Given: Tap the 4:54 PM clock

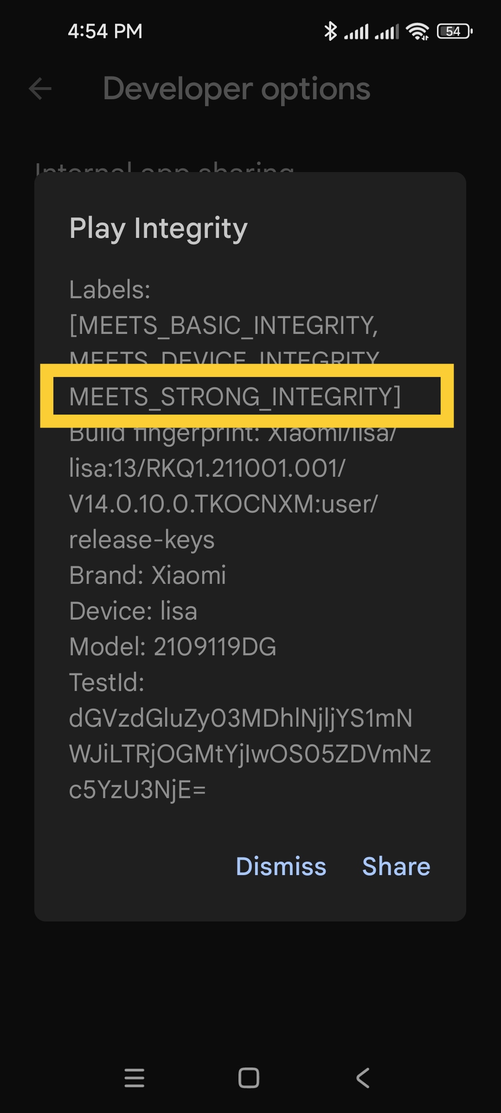Looking at the screenshot, I should [105, 32].
